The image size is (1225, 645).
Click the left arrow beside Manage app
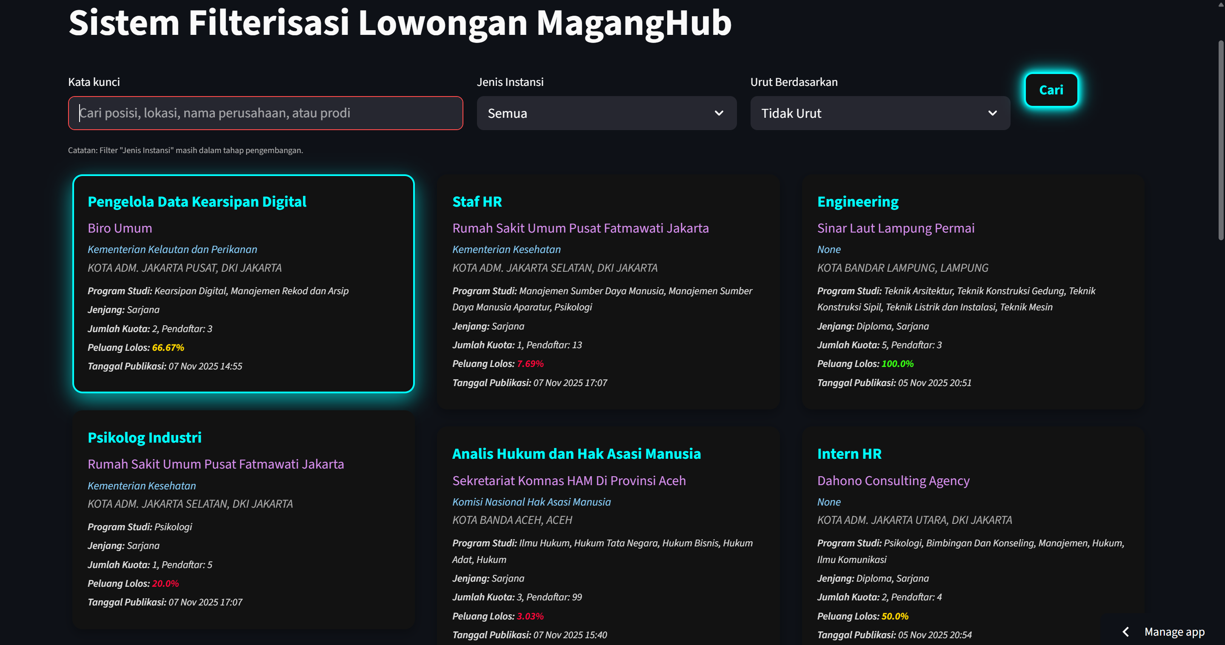point(1125,631)
